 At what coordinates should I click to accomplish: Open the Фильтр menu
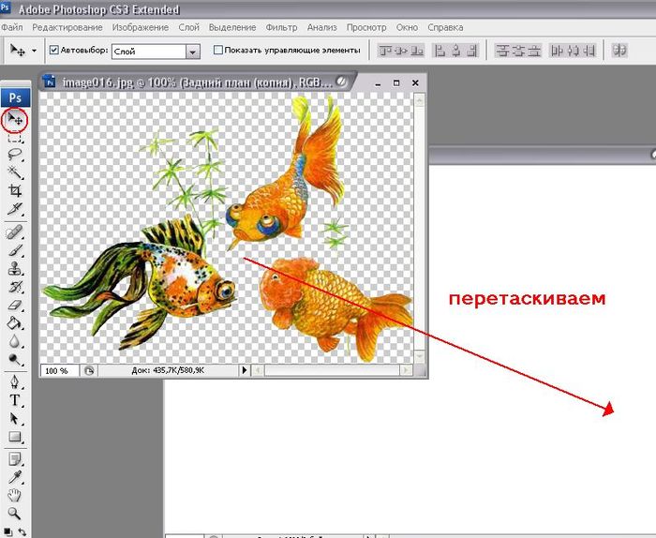(x=281, y=27)
